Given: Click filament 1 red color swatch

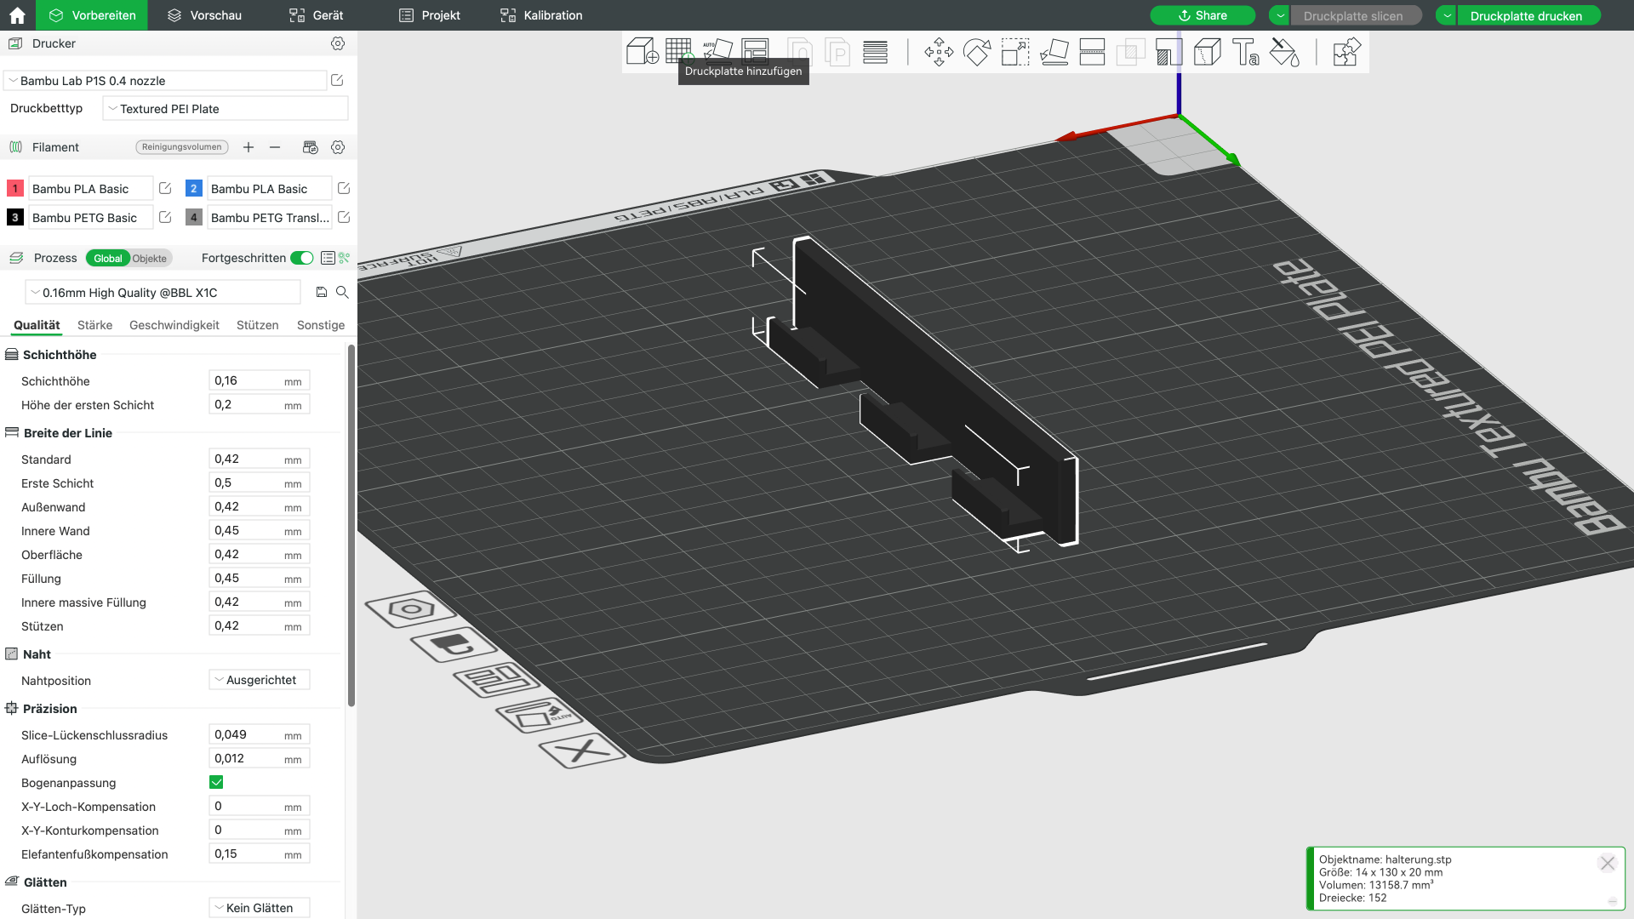Looking at the screenshot, I should tap(15, 189).
